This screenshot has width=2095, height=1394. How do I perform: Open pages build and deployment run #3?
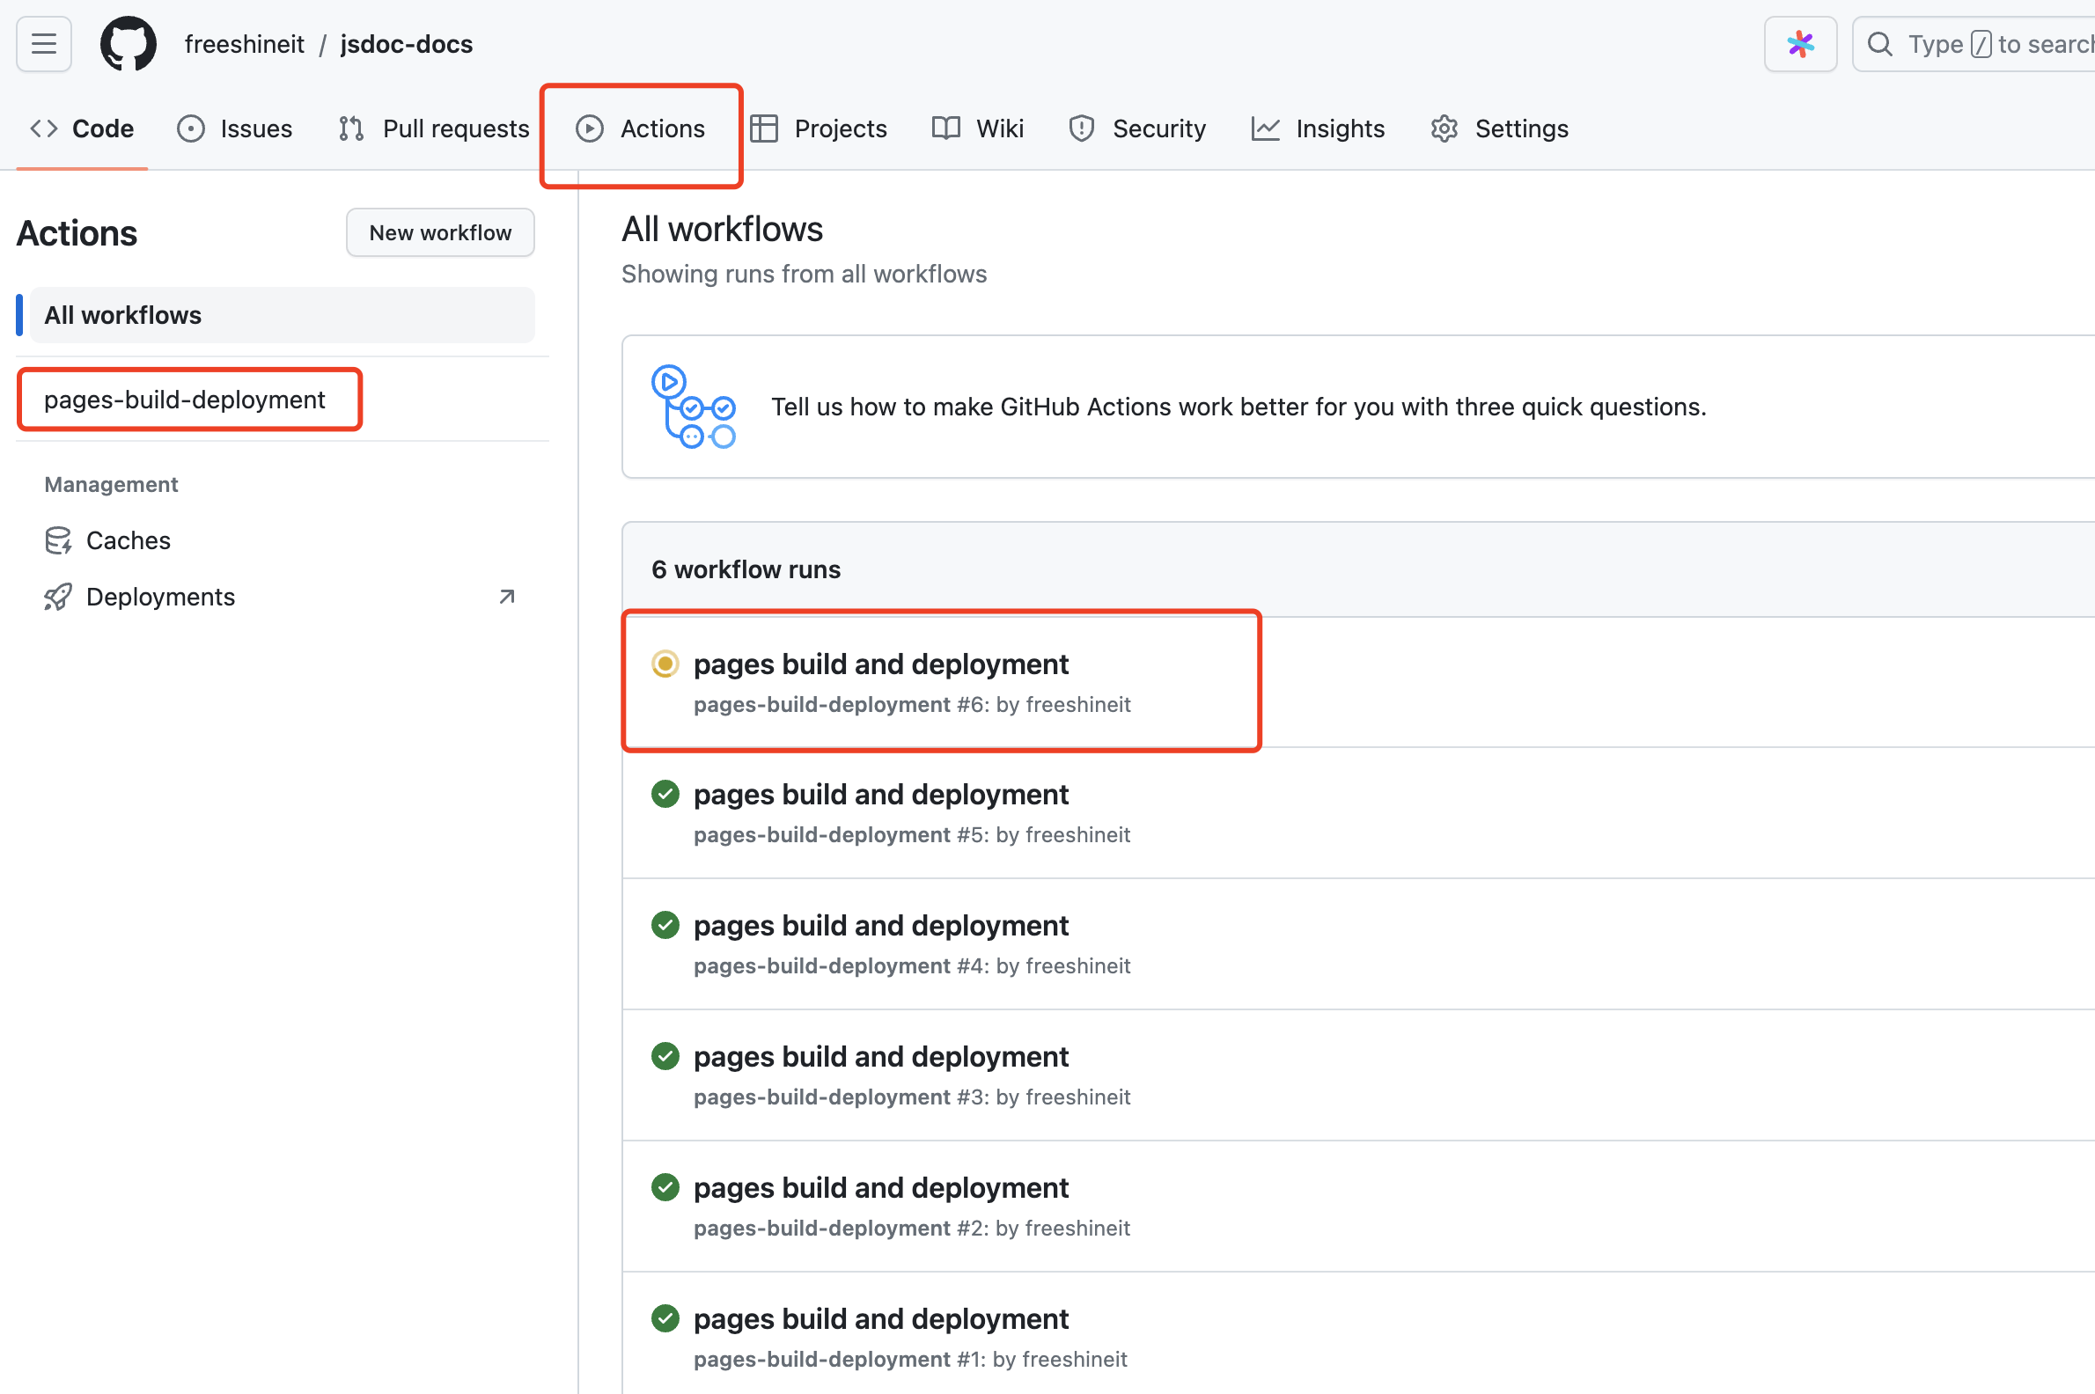(880, 1056)
